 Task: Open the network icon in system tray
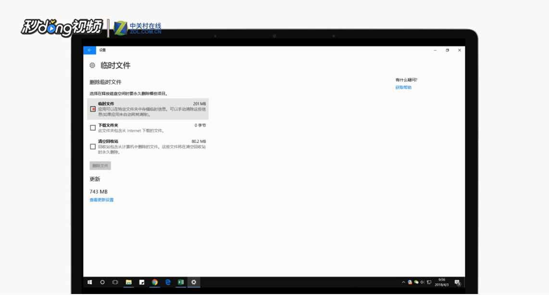point(429,282)
